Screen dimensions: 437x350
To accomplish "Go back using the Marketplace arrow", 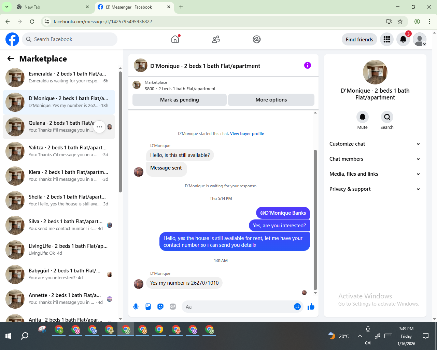I will (x=11, y=59).
